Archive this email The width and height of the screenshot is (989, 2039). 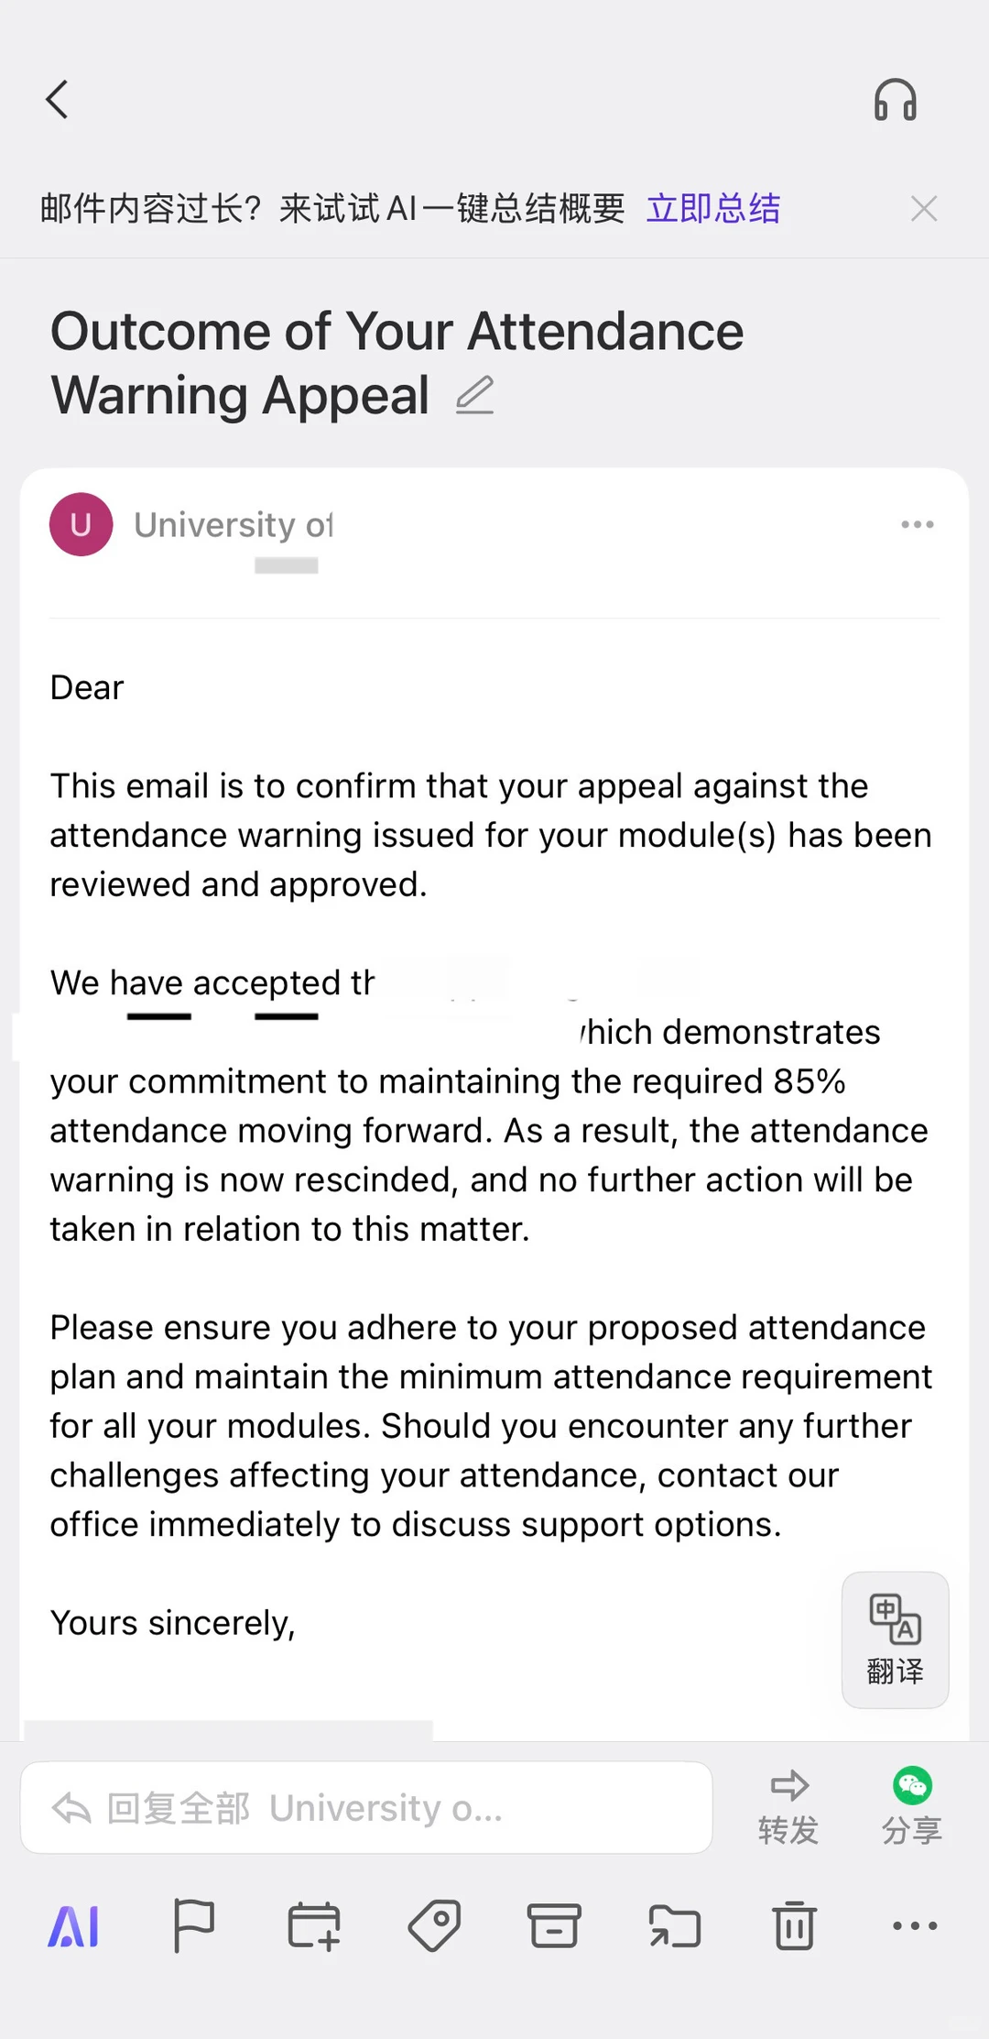[554, 1926]
